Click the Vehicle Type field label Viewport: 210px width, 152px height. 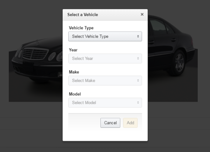tap(81, 28)
